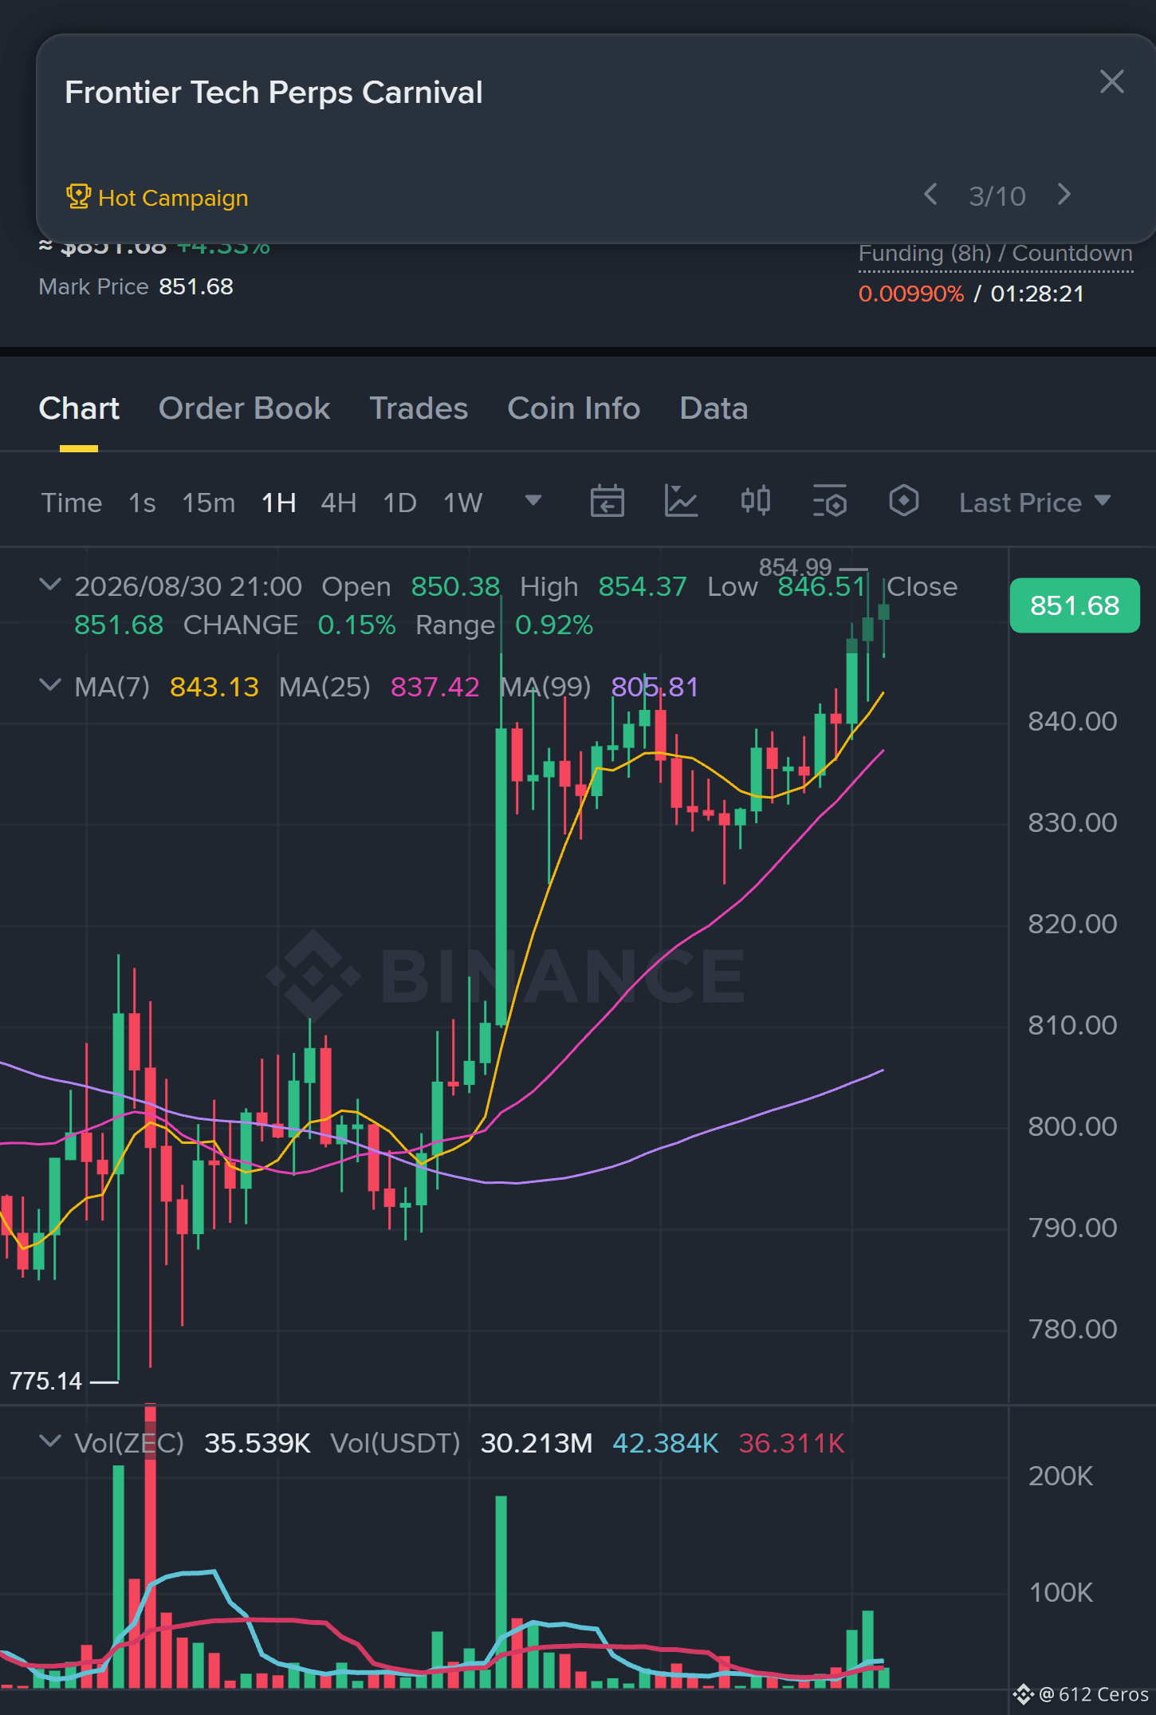1156x1715 pixels.
Task: Switch to the Order Book tab
Action: pos(244,408)
